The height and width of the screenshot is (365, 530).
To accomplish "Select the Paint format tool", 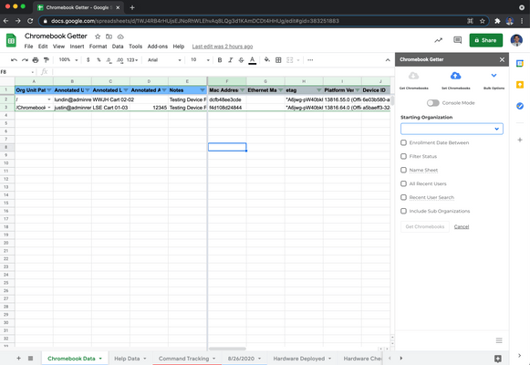I will pyautogui.click(x=46, y=60).
